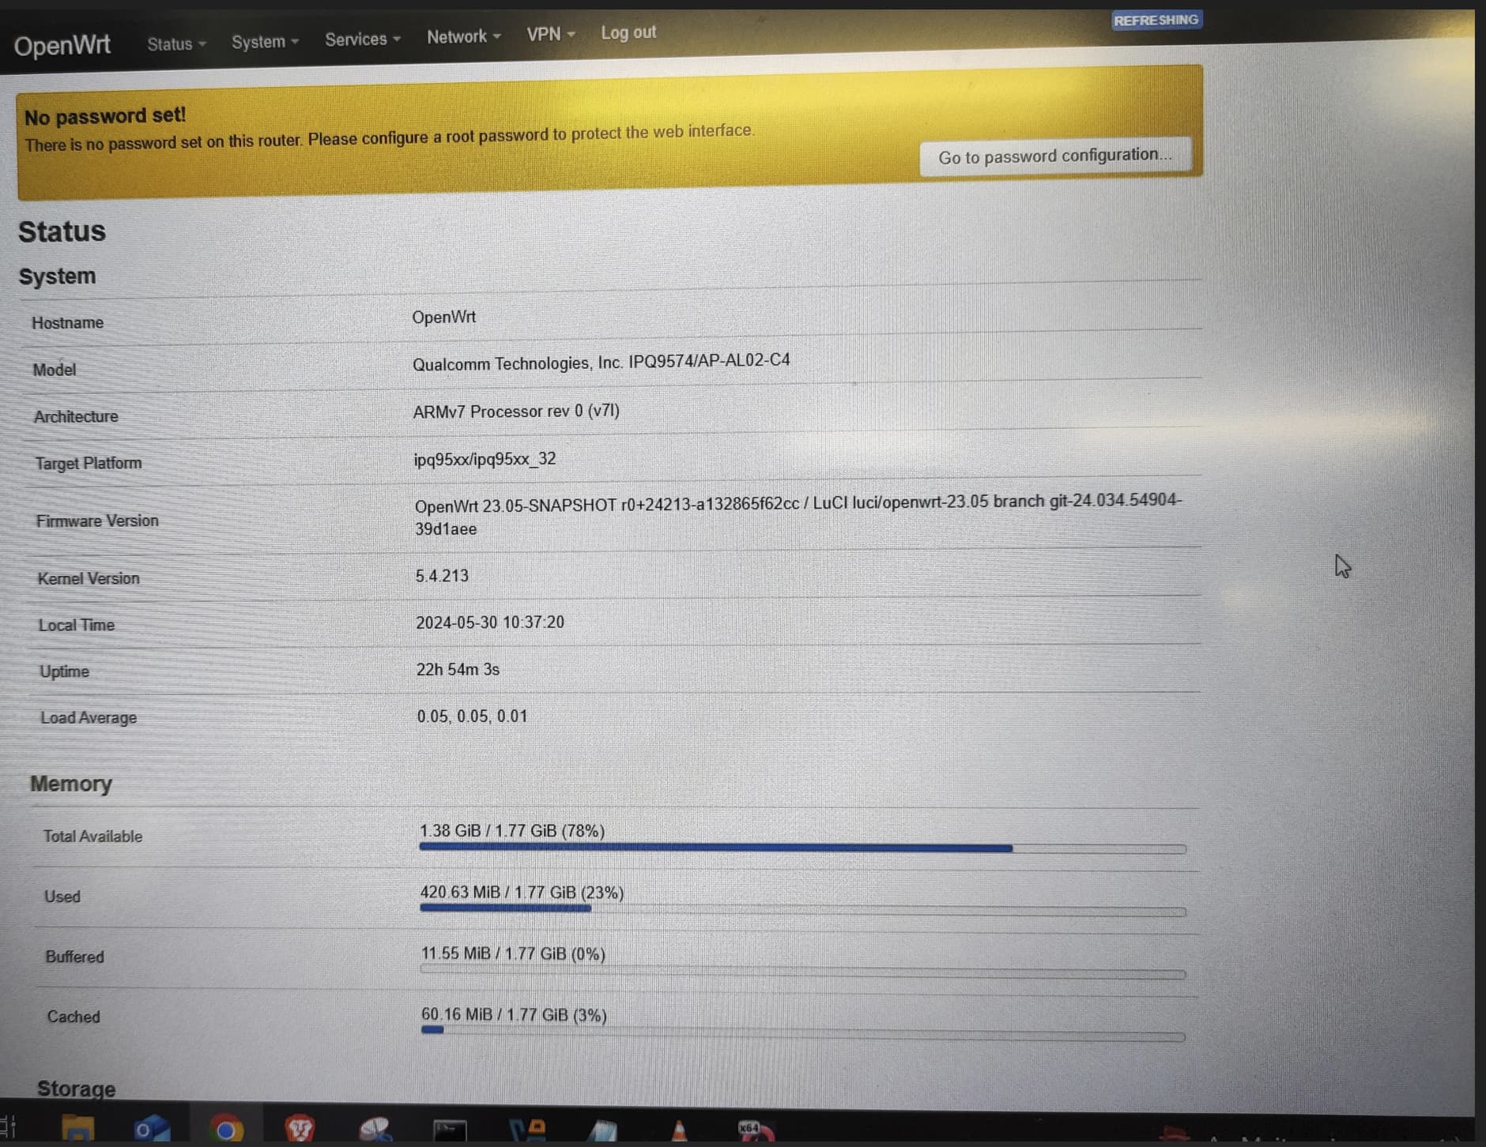Click the 'No password set!' warning heading
Image resolution: width=1486 pixels, height=1147 pixels.
(x=105, y=116)
